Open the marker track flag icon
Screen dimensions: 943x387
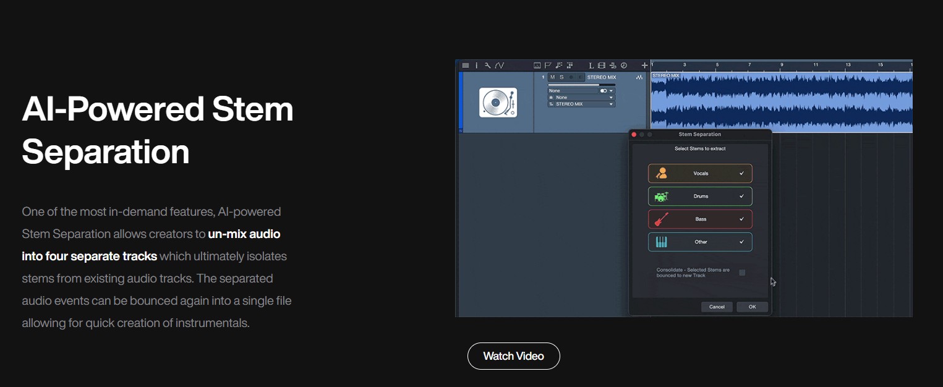(548, 66)
